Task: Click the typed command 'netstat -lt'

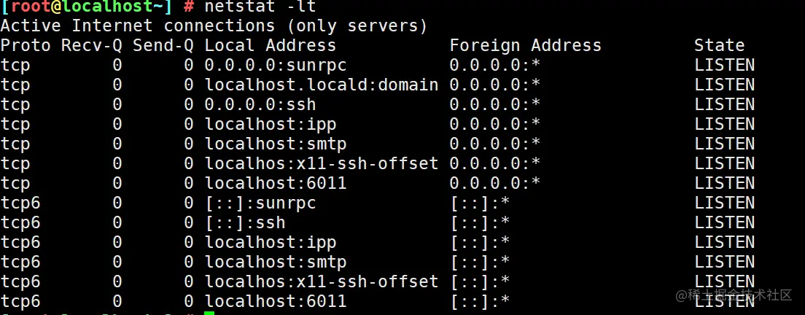Action: (260, 7)
